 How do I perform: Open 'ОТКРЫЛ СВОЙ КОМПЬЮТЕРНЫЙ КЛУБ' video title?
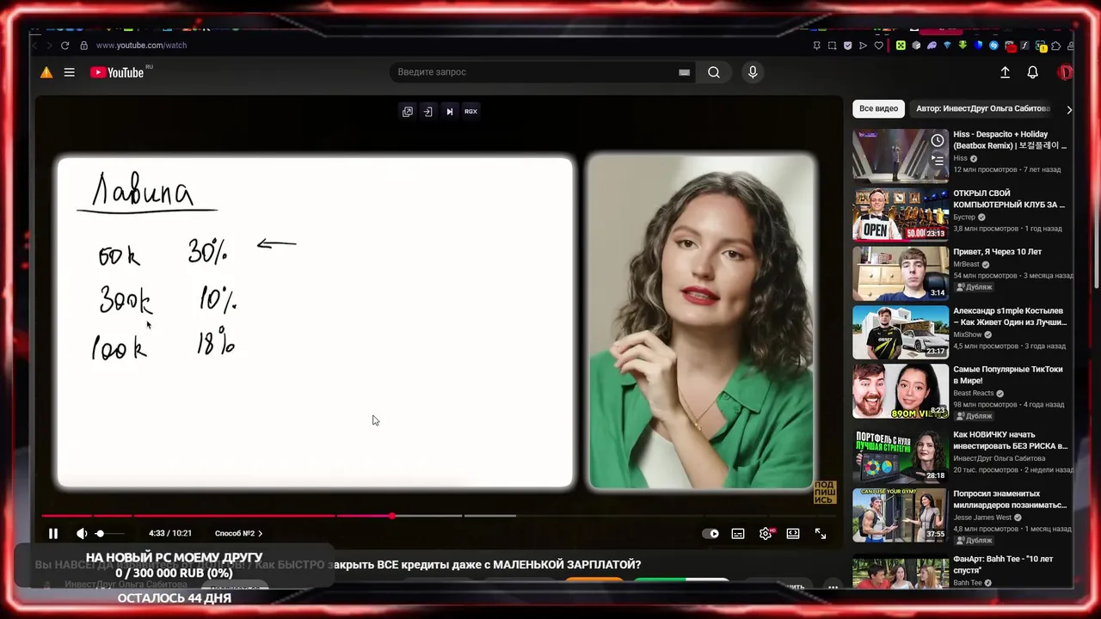click(x=1009, y=199)
